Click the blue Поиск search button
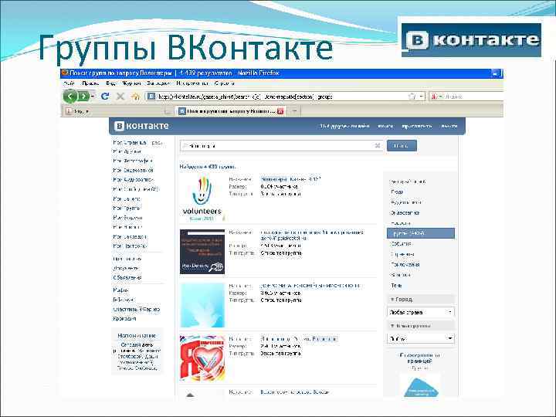556x417 pixels. (x=402, y=146)
